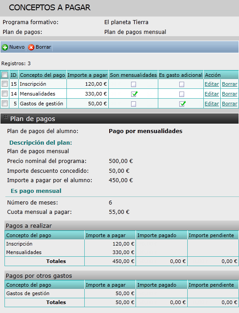
Task: Click Concepto del pago header in top table
Action: pos(42,75)
